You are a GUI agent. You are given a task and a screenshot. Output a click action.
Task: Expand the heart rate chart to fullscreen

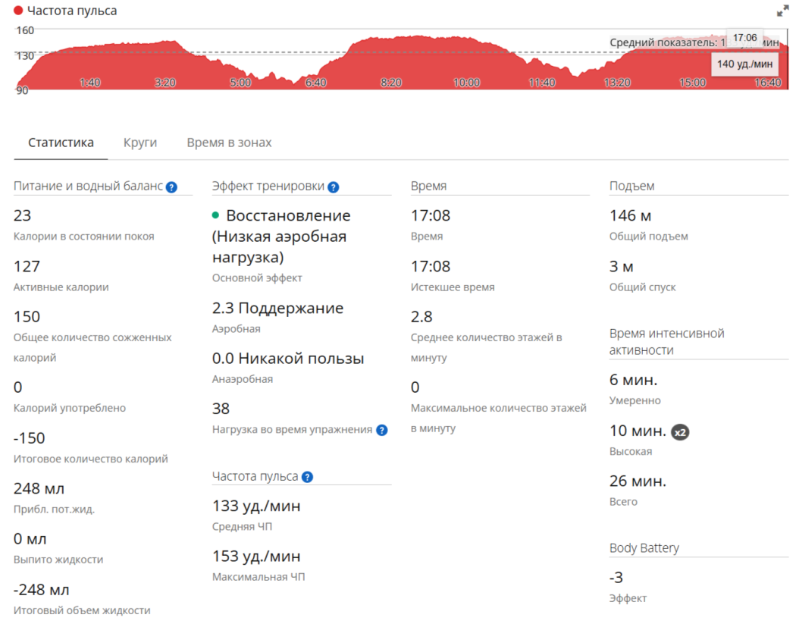pos(782,11)
